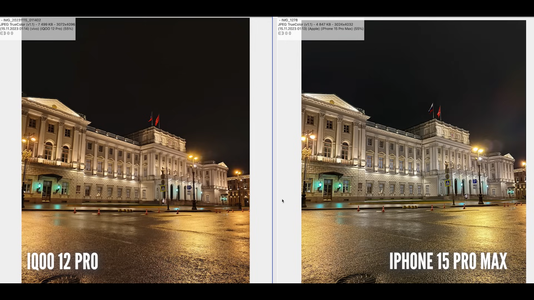Image resolution: width=534 pixels, height=300 pixels.
Task: Click the pedestrian crossing sign in right photo
Action: [x=448, y=183]
